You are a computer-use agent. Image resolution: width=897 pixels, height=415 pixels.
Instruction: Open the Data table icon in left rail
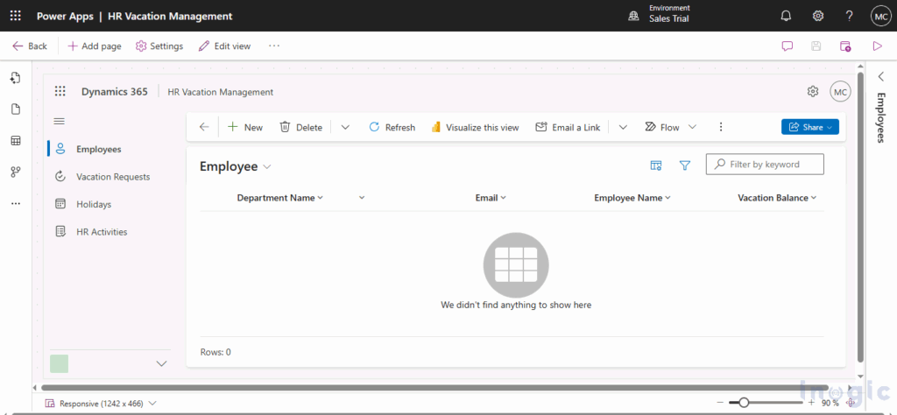15,141
